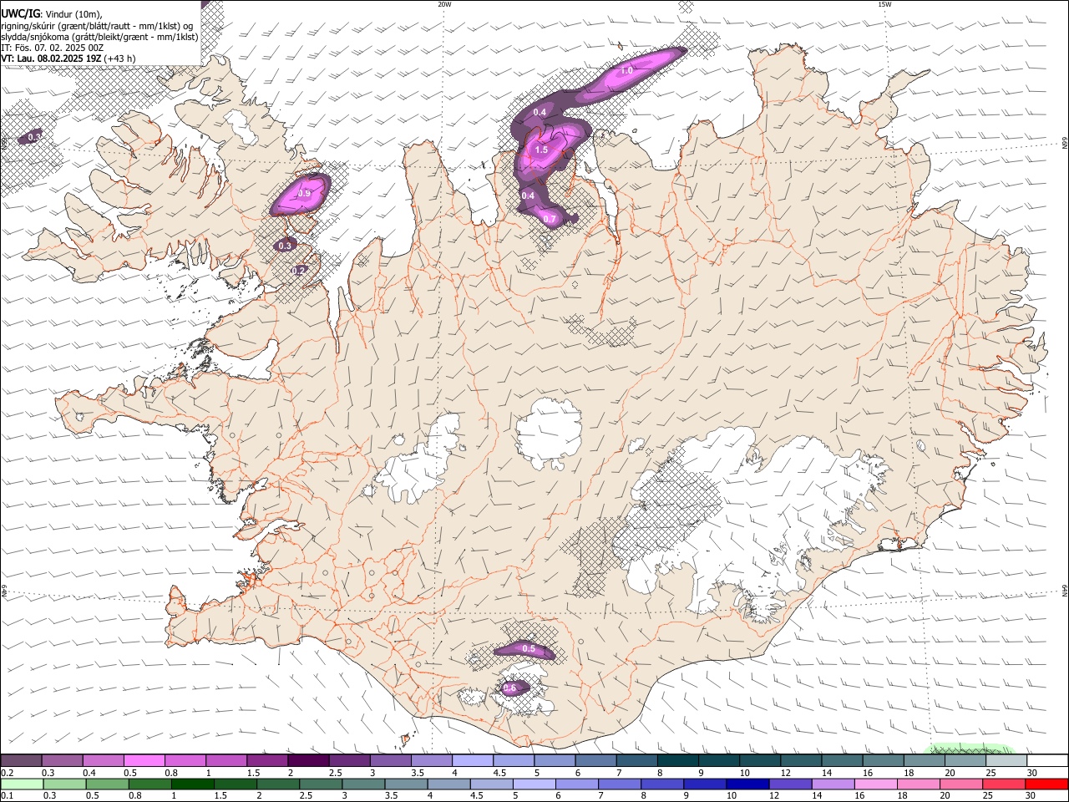Image resolution: width=1069 pixels, height=802 pixels.
Task: Click the 'IT: Fös. 07. 02. 2025 00Z' line
Action: point(53,48)
